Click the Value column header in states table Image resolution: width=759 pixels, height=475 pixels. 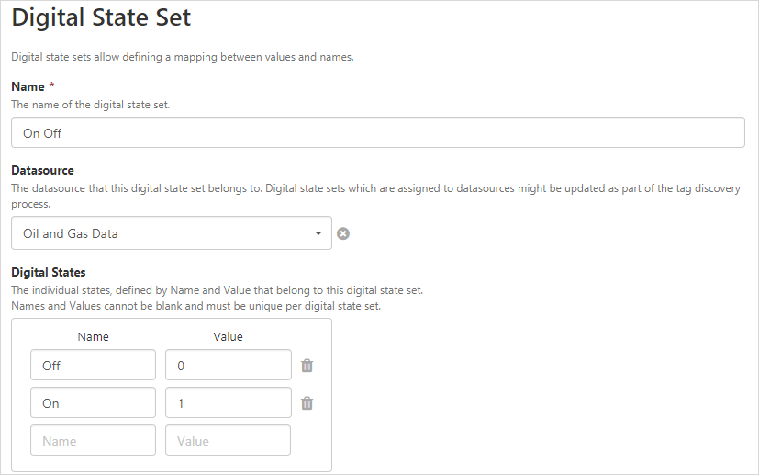(x=228, y=337)
